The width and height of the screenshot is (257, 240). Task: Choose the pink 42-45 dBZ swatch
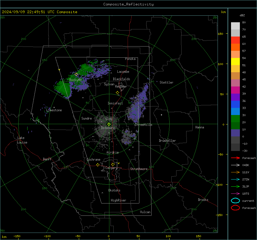click(x=235, y=83)
